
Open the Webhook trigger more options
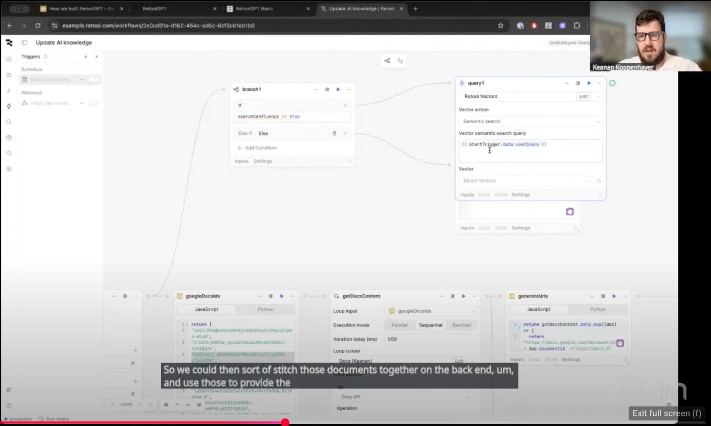pyautogui.click(x=81, y=103)
